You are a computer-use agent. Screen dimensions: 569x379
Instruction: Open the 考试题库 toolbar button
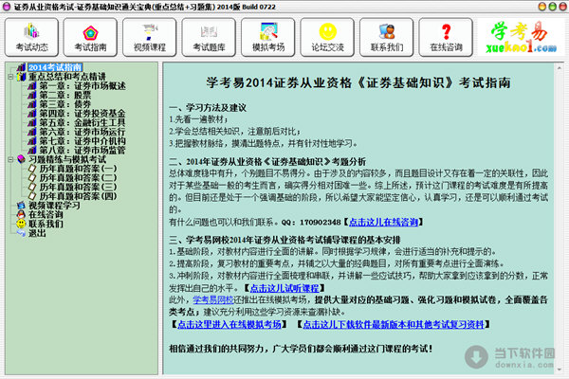(209, 37)
